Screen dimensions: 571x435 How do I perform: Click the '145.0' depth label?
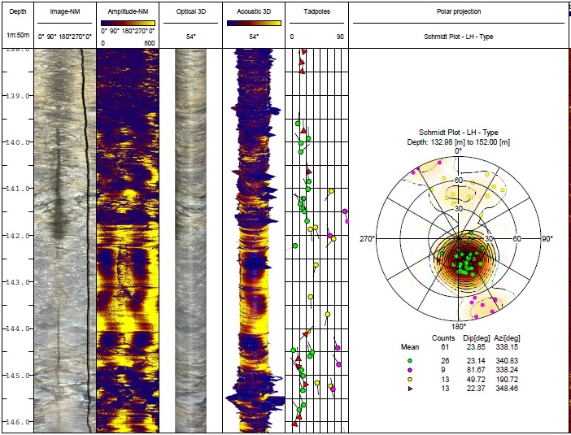pyautogui.click(x=17, y=376)
